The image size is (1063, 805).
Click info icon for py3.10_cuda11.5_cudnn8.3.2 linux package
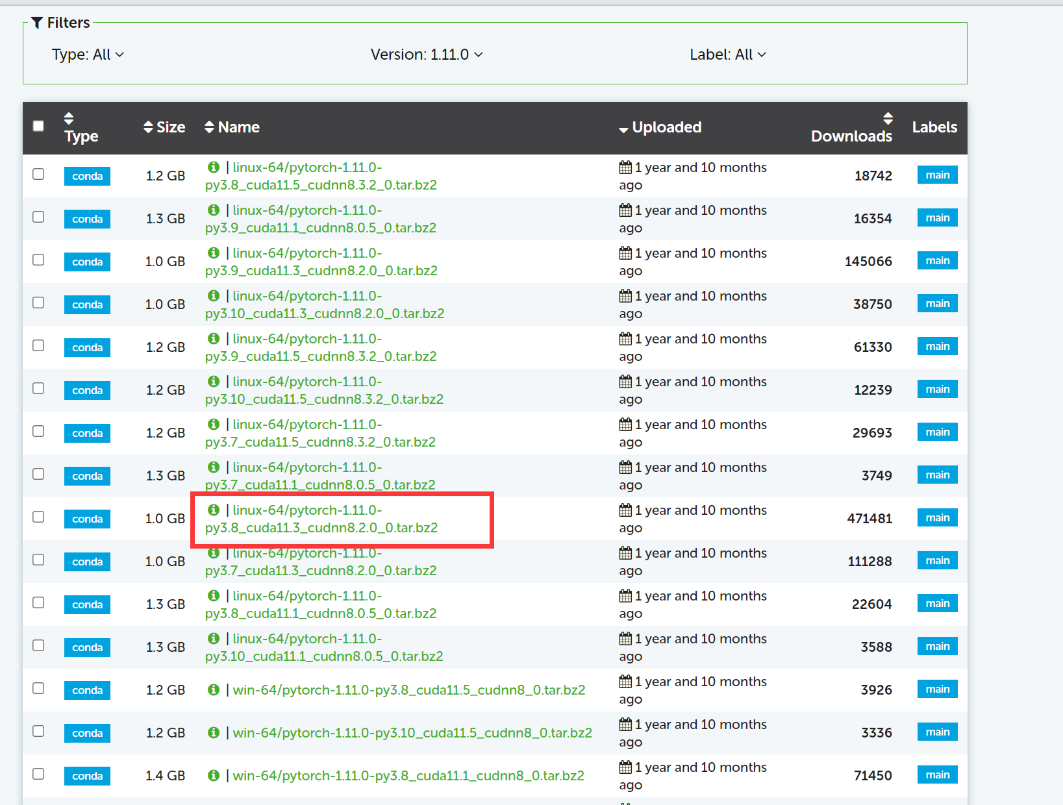(x=213, y=381)
